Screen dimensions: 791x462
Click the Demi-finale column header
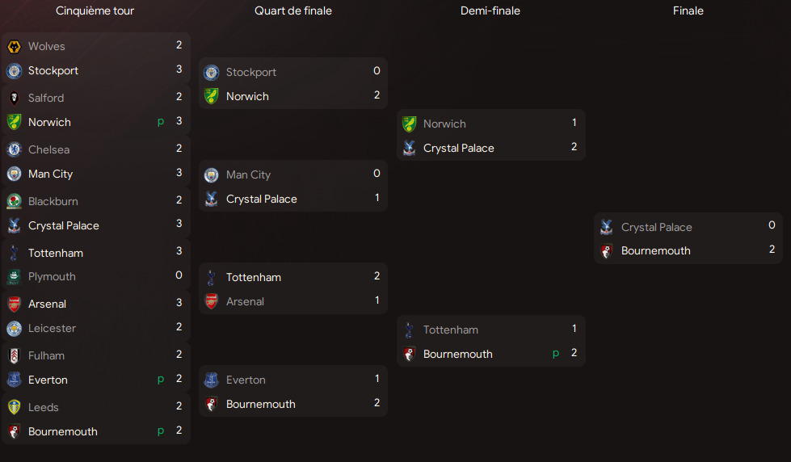tap(490, 10)
